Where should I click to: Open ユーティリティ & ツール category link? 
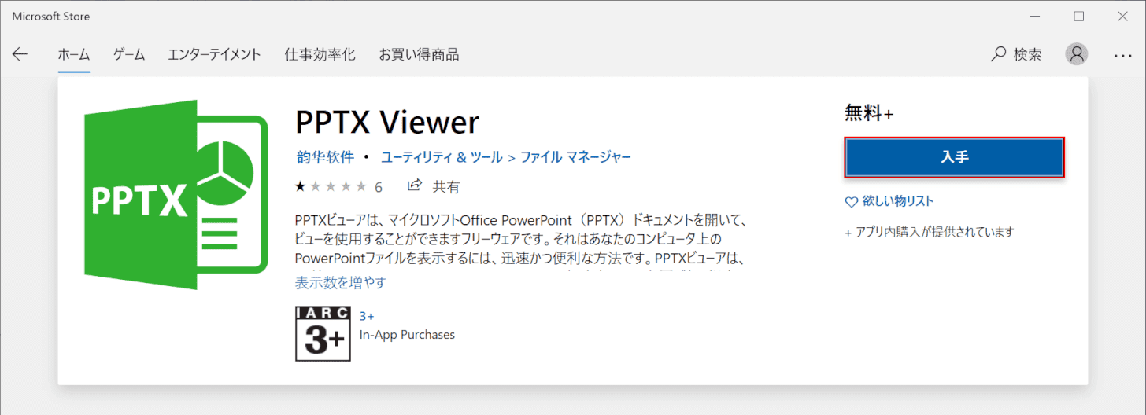[442, 156]
